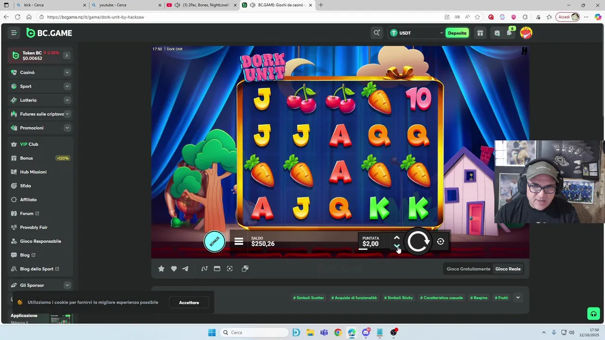
Task: Open the Blog external link
Action: 41,255
